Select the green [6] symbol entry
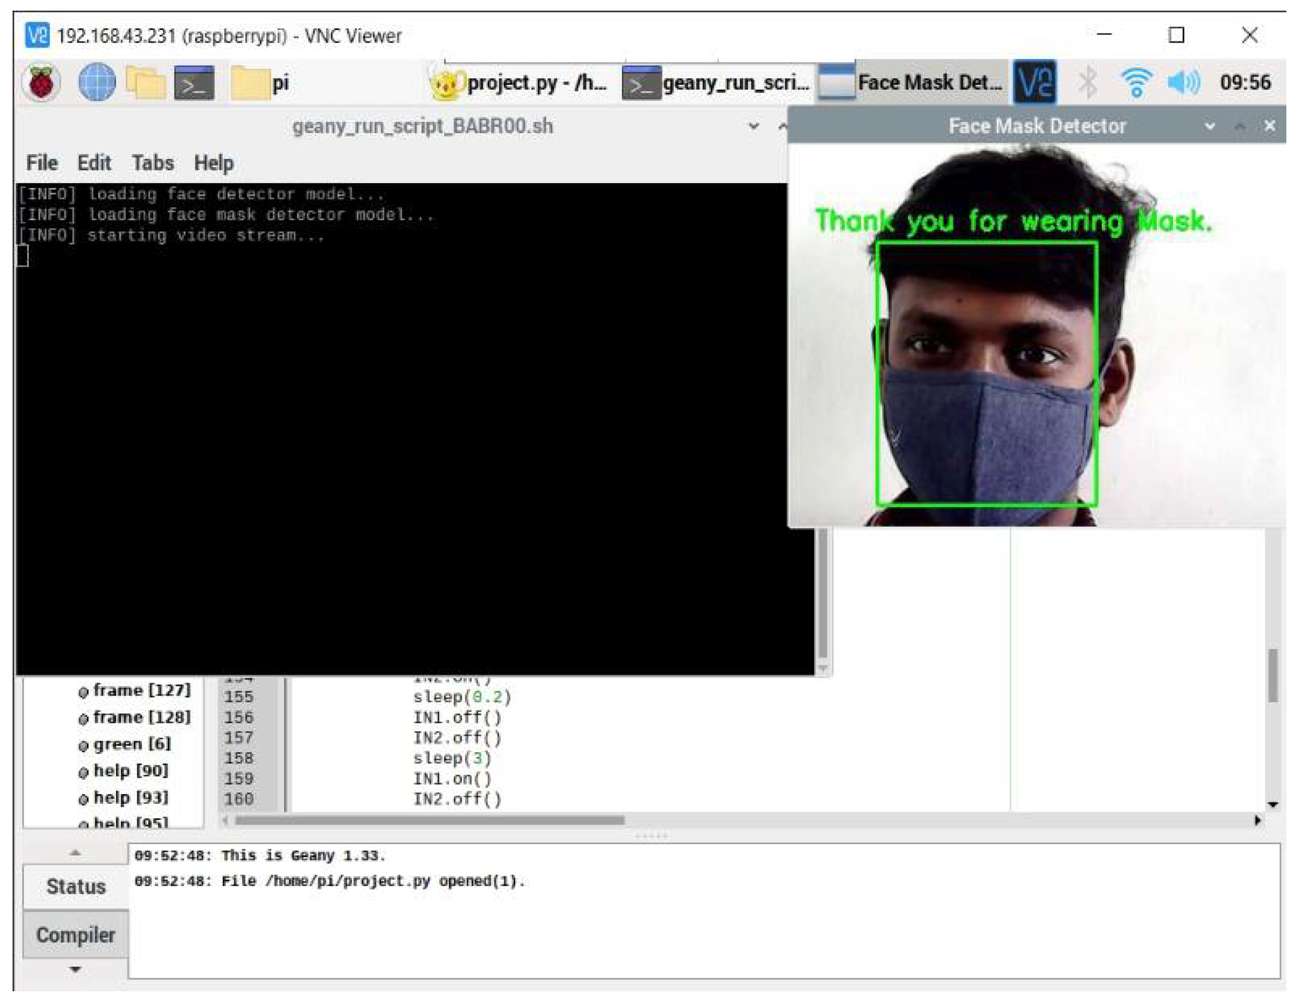1297x1000 pixels. point(131,743)
